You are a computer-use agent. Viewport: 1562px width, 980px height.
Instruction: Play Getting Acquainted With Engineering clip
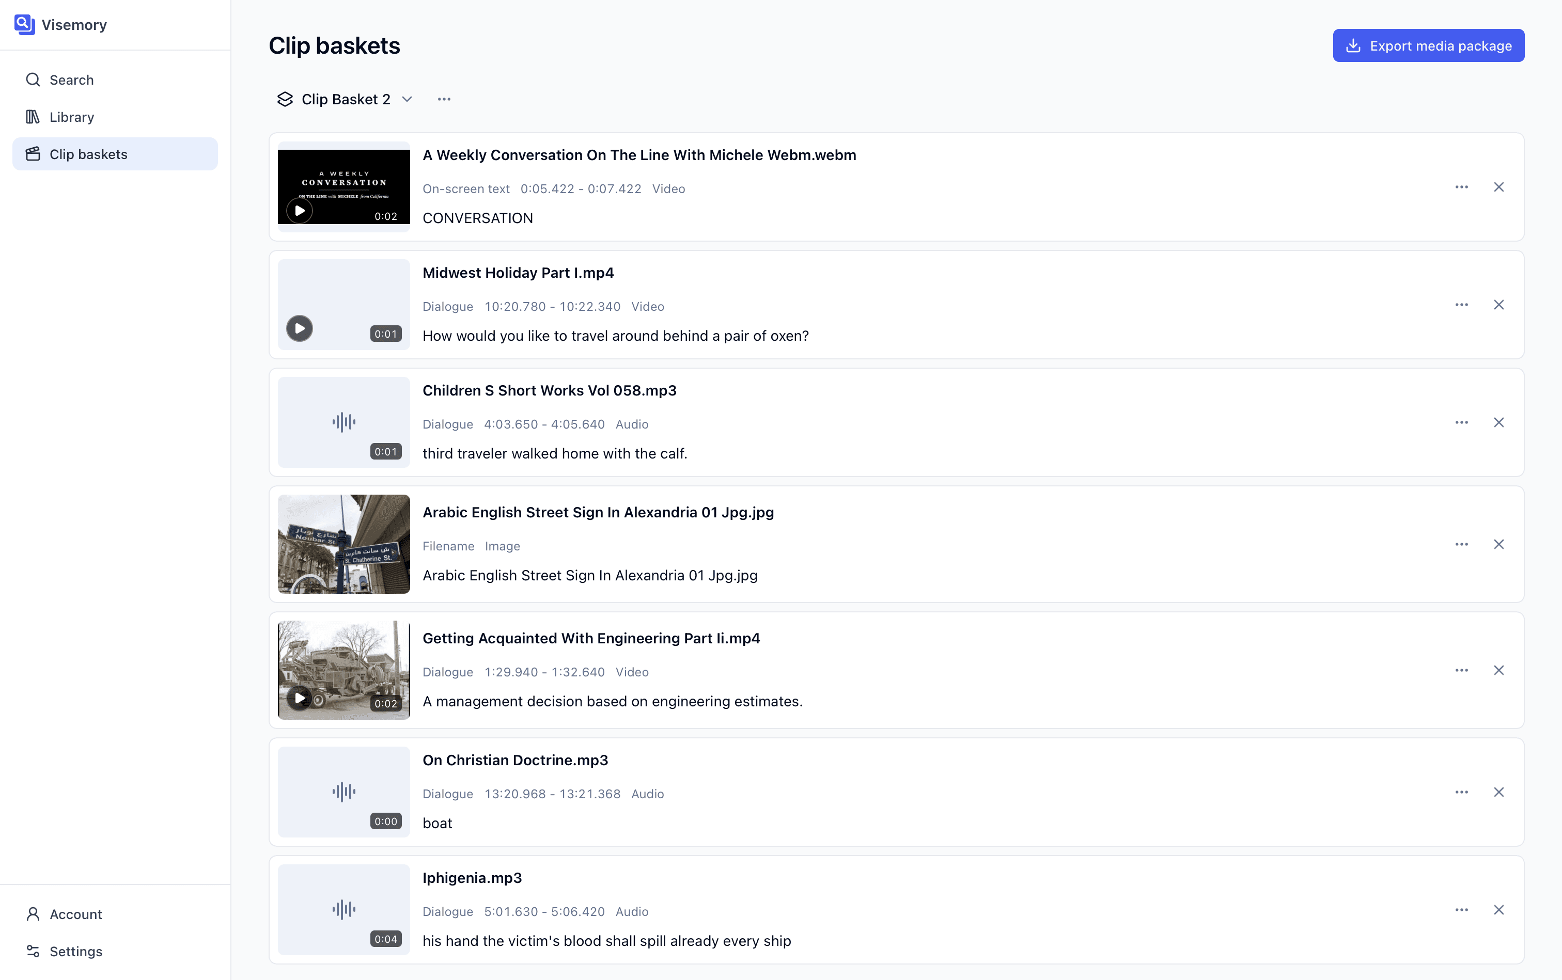tap(300, 698)
